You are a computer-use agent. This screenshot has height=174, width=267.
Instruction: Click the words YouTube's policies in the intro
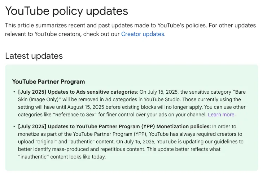point(182,26)
